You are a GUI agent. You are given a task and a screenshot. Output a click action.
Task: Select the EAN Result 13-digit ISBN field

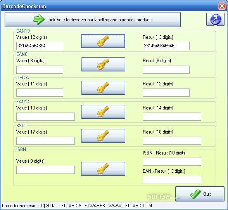coord(172,180)
